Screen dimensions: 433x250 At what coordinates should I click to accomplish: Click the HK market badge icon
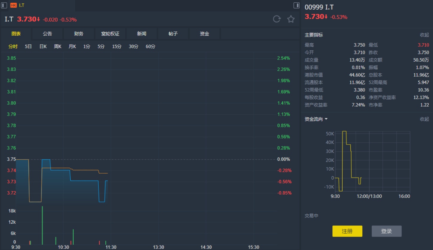click(13, 5)
